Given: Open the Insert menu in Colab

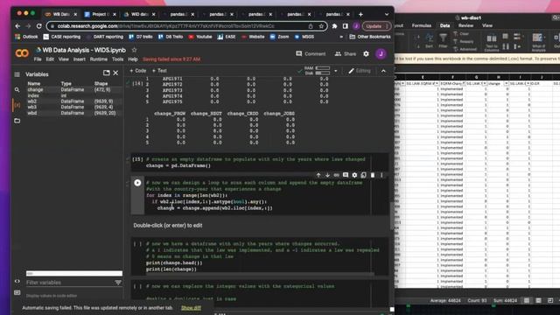Looking at the screenshot, I should pyautogui.click(x=80, y=59).
